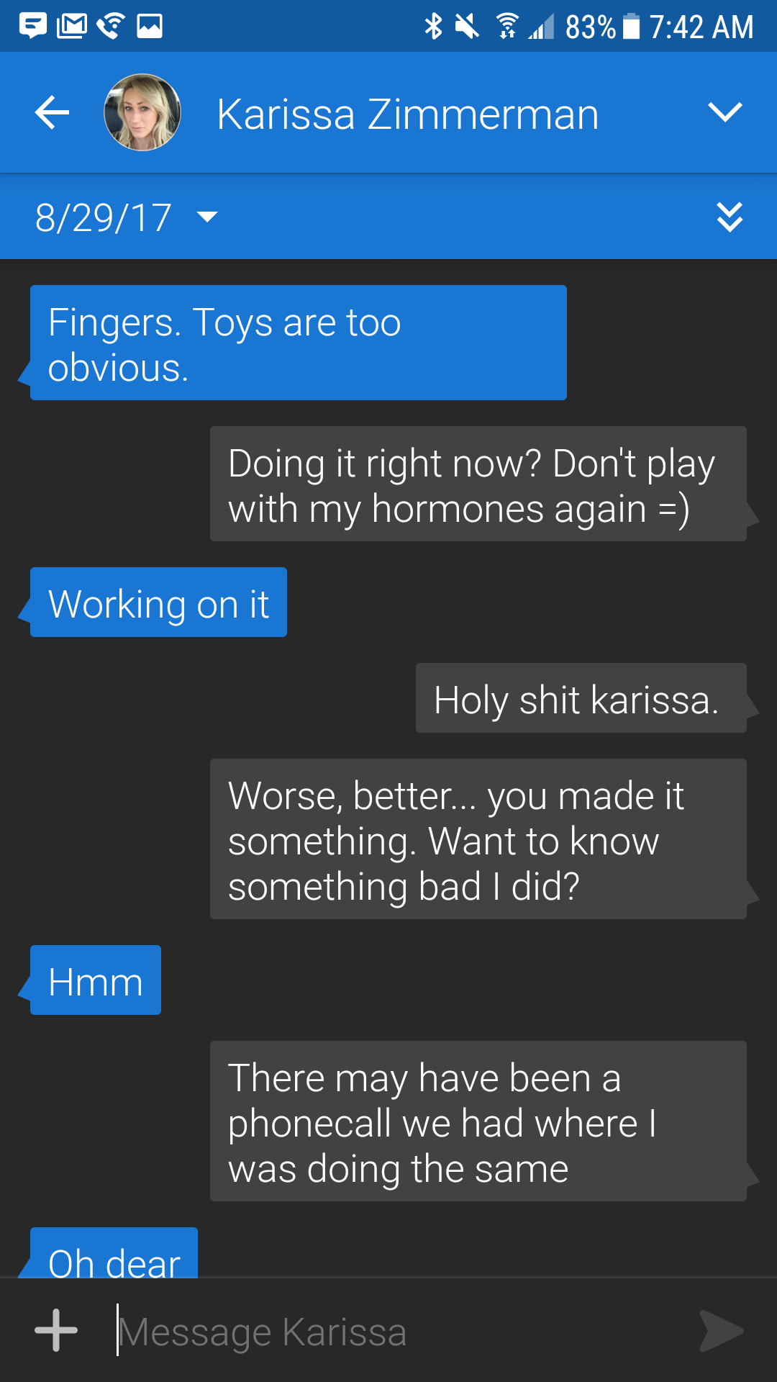Image resolution: width=777 pixels, height=1382 pixels.
Task: Tap the back arrow icon
Action: point(52,113)
